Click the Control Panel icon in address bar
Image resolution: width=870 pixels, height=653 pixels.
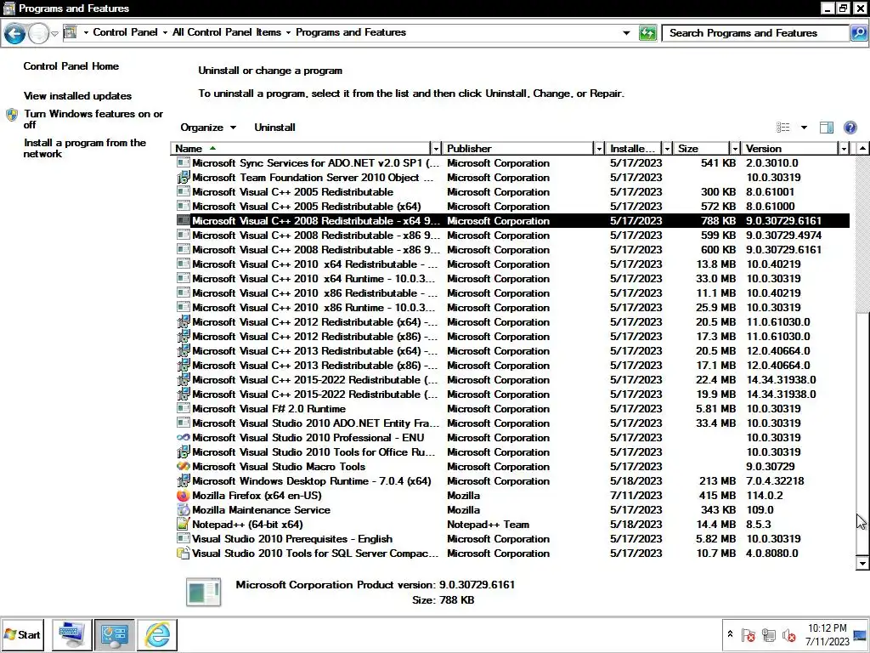(x=71, y=32)
